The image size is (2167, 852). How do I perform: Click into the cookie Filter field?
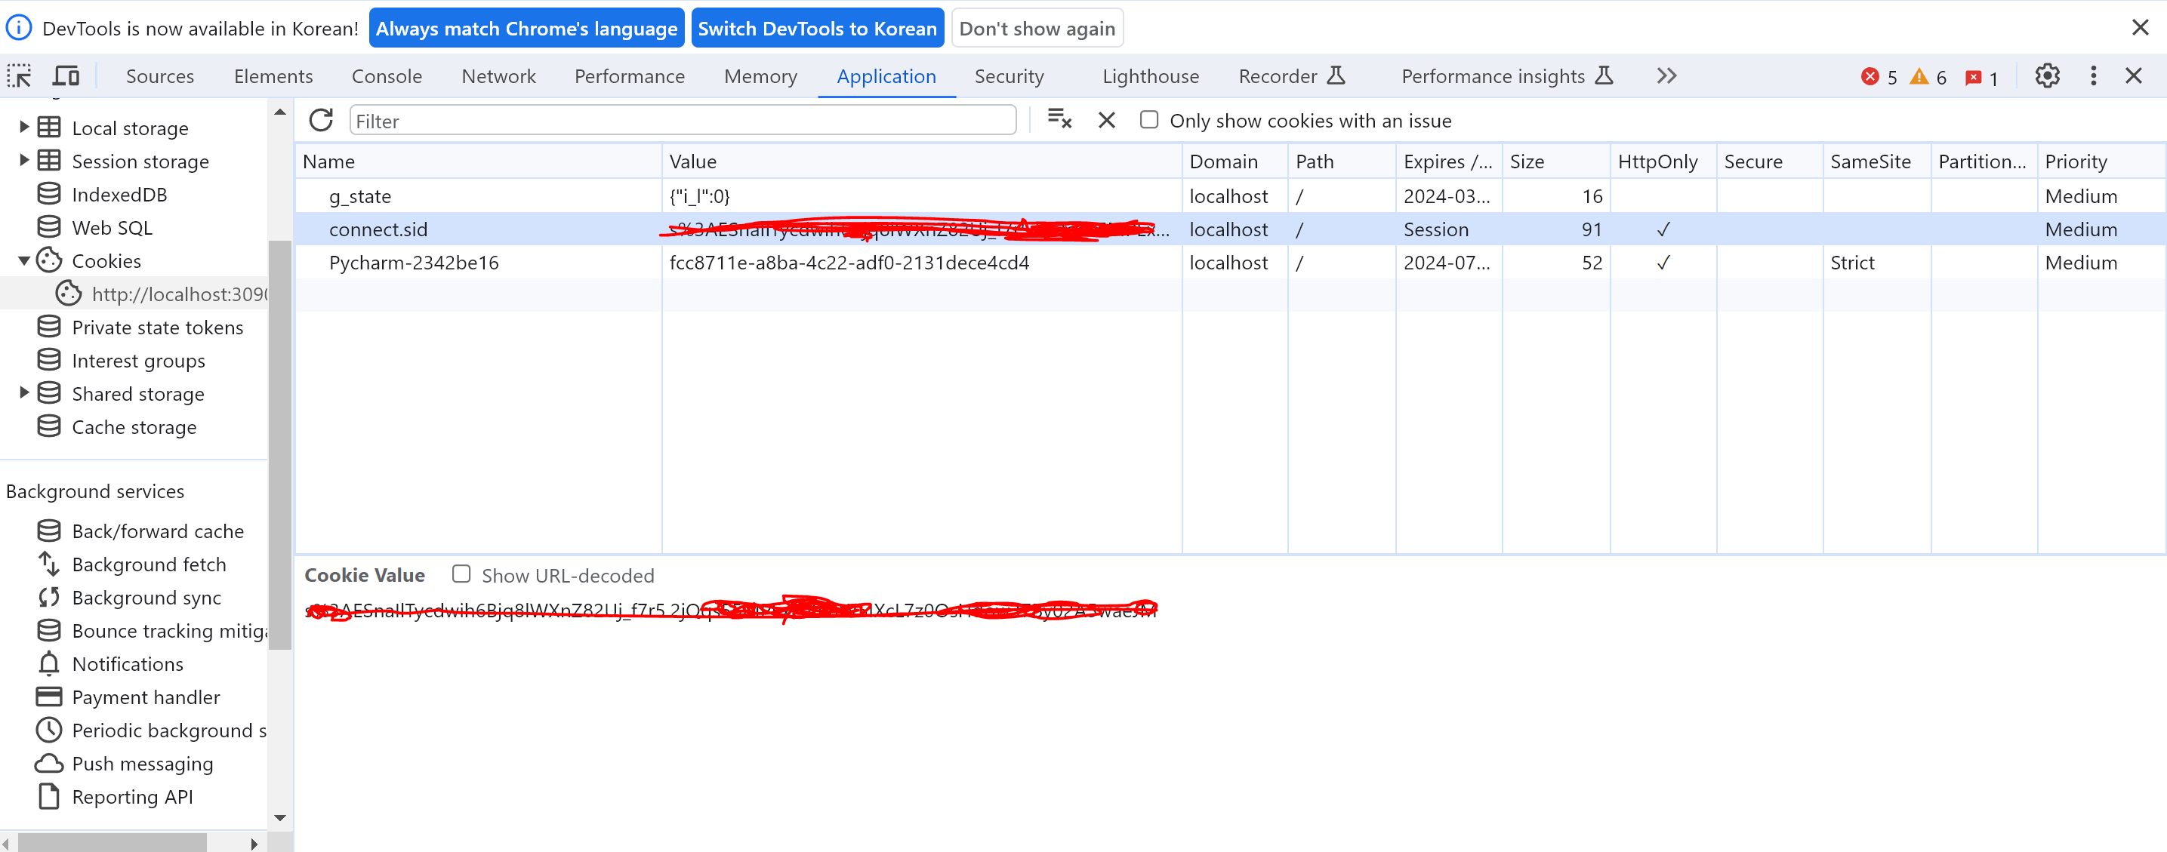[681, 120]
